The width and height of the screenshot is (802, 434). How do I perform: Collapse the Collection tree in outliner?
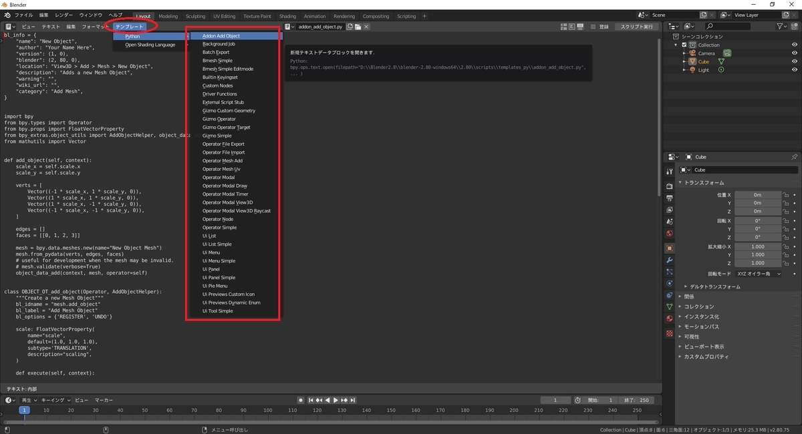point(677,45)
